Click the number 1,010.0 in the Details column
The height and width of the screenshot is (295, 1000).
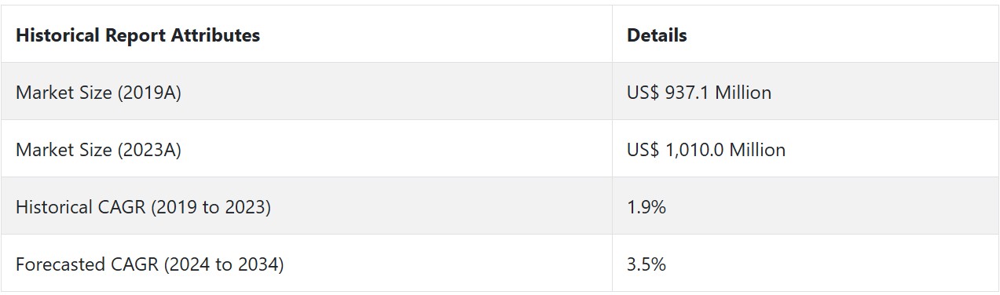coord(695,150)
